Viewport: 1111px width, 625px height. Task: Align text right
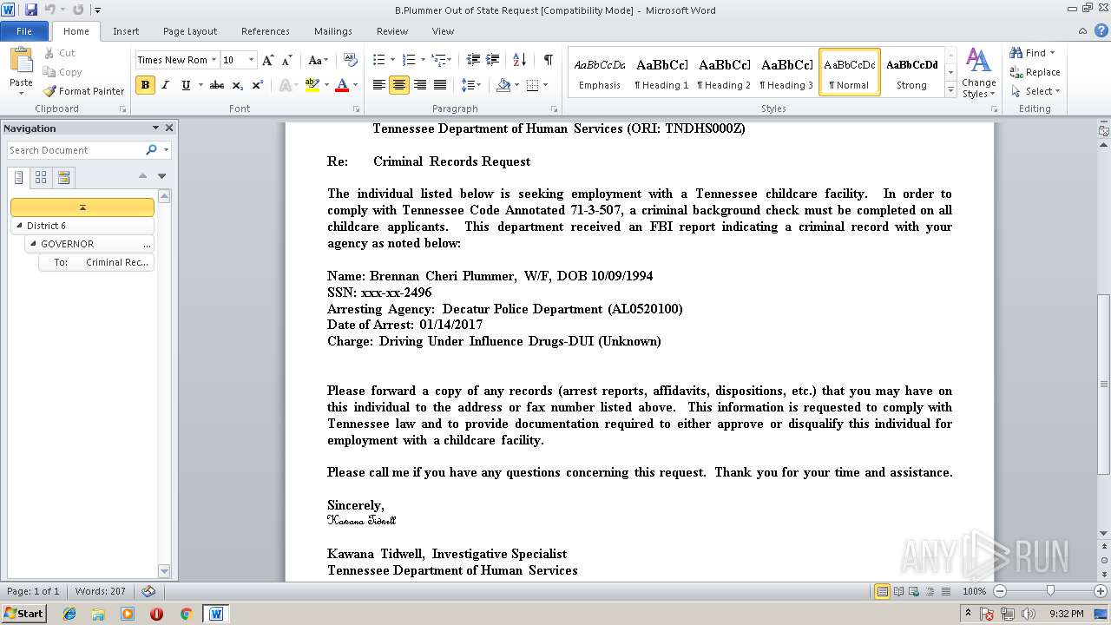(420, 85)
